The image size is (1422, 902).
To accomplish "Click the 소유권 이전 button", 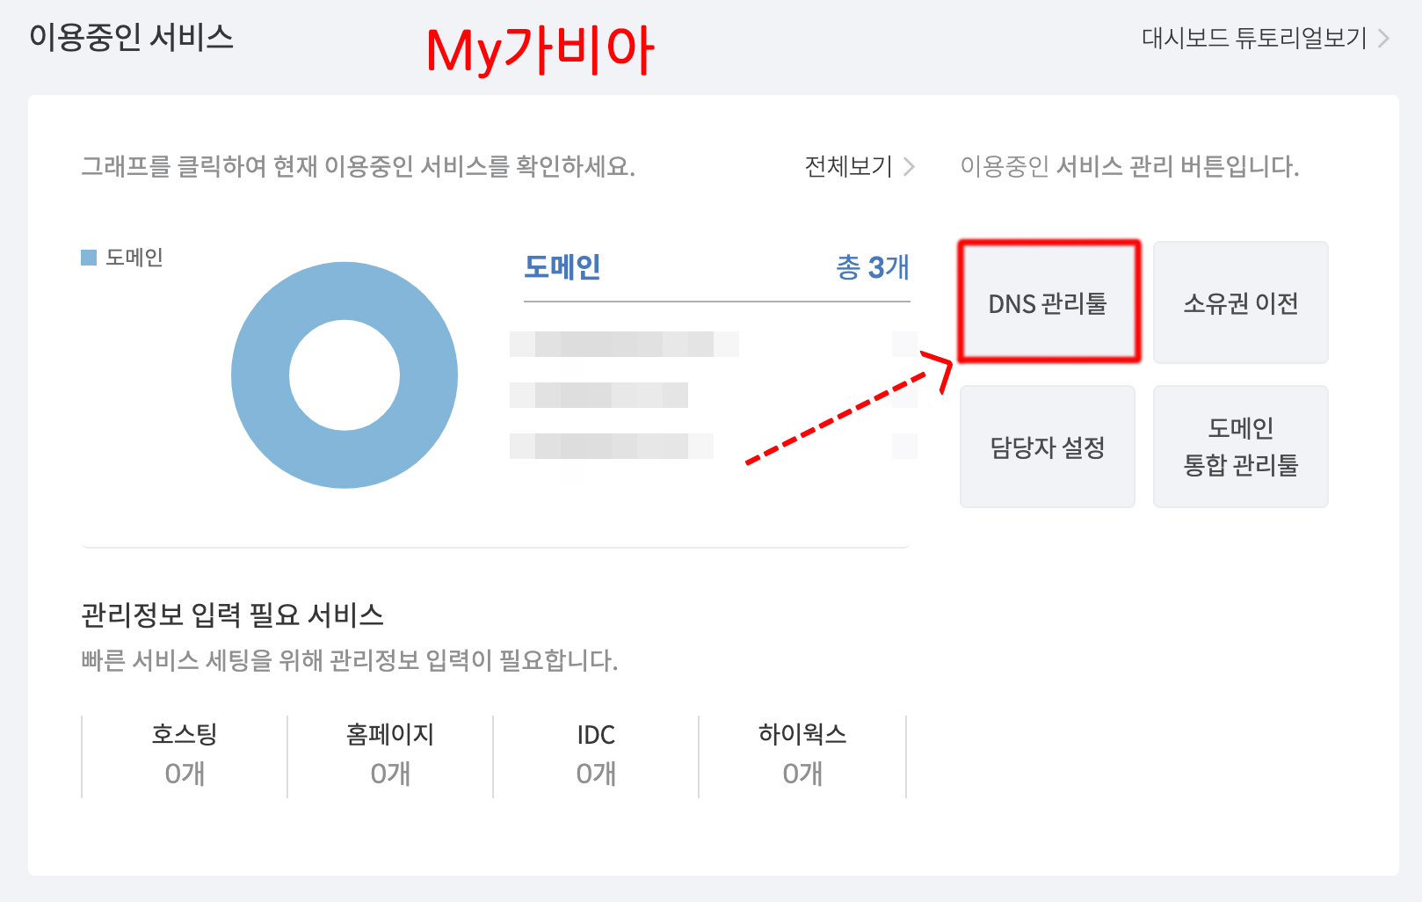I will [1240, 302].
